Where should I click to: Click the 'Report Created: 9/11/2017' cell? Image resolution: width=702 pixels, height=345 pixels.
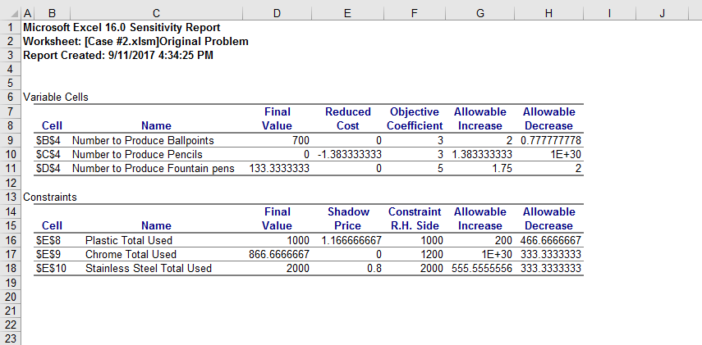click(x=118, y=56)
